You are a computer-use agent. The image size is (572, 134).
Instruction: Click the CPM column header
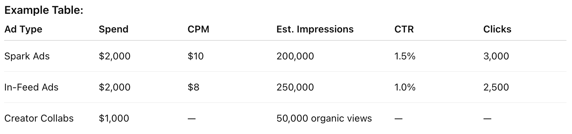[199, 29]
